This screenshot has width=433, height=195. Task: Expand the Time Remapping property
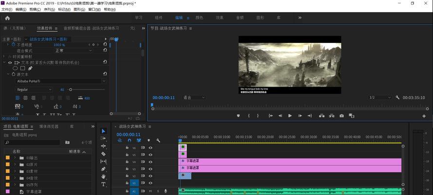(x=4, y=57)
